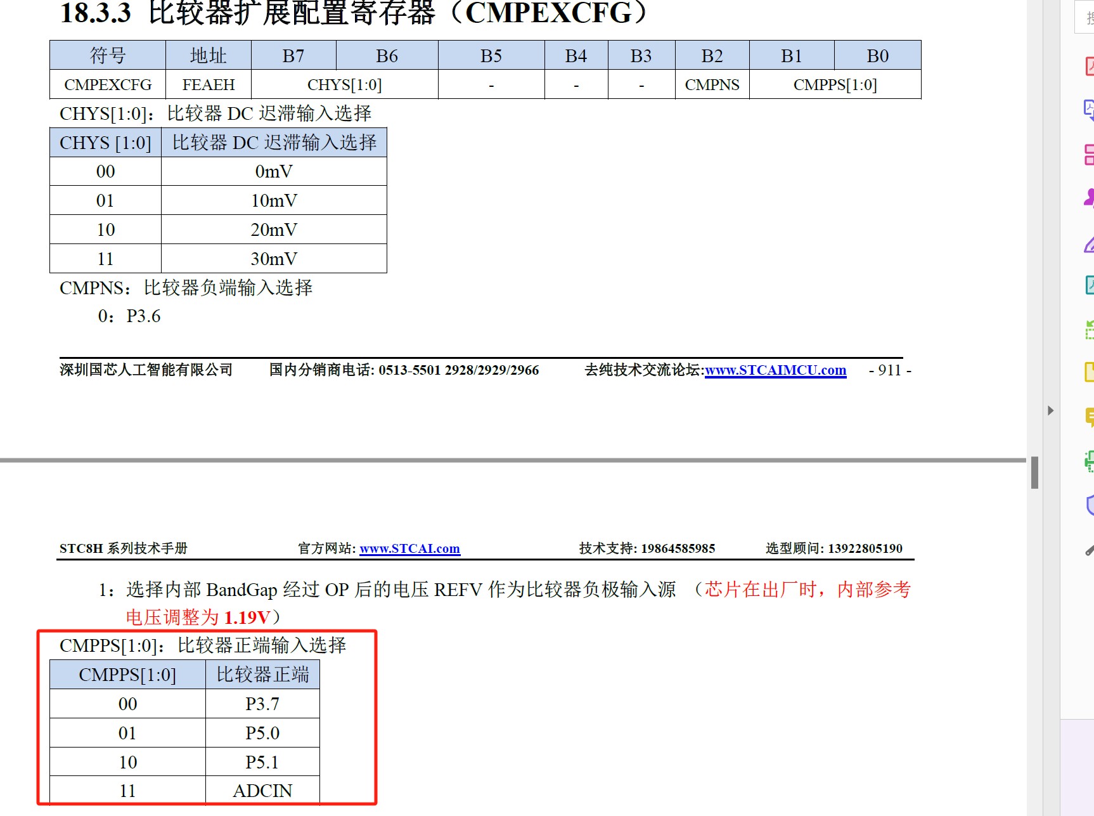This screenshot has height=816, width=1094.
Task: Click the P5.0 cell in CMPPS table
Action: (x=262, y=733)
